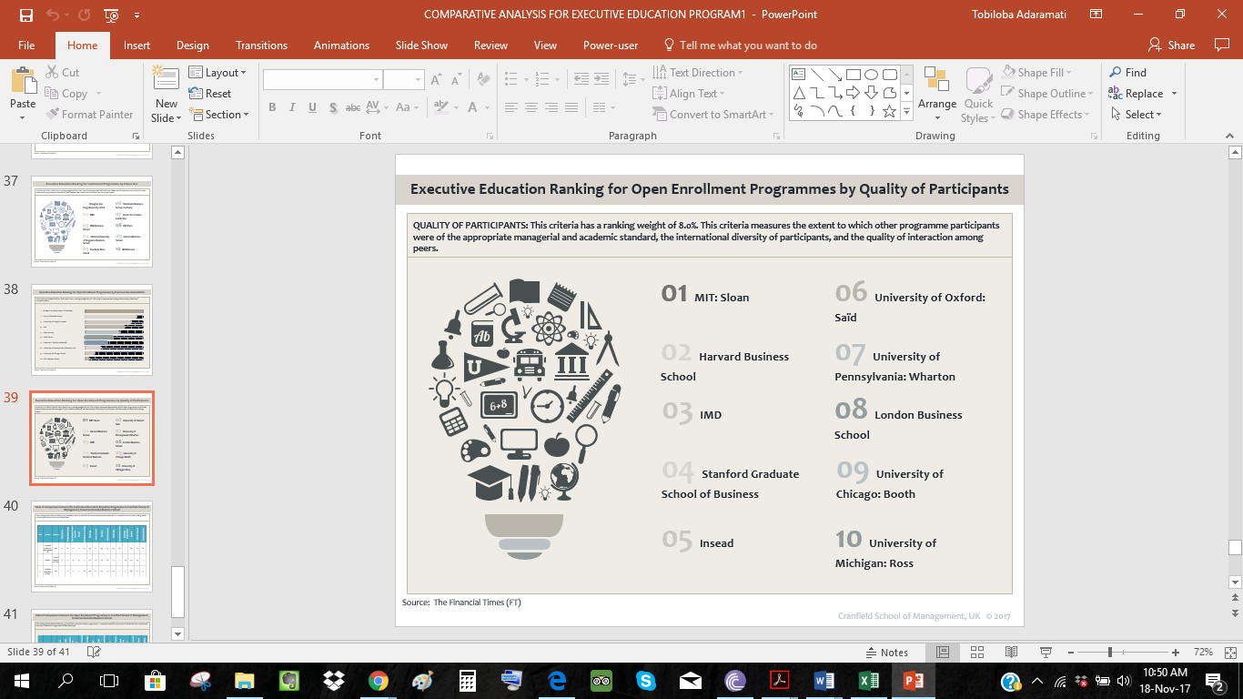This screenshot has width=1243, height=699.
Task: Click zoom in plus button
Action: [1176, 653]
